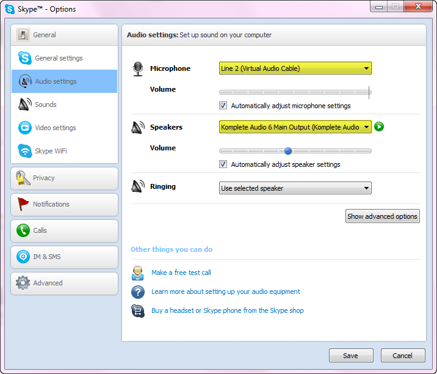
Task: Click the Cancel button
Action: tap(403, 355)
